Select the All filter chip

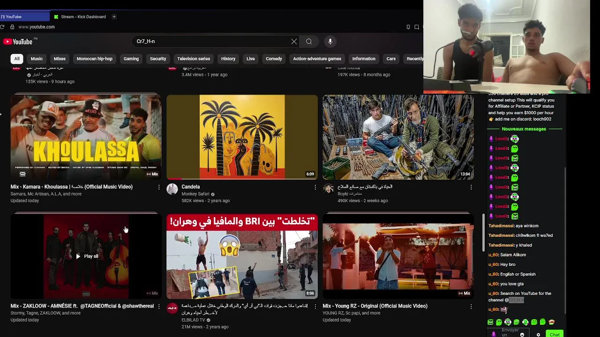pyautogui.click(x=17, y=59)
